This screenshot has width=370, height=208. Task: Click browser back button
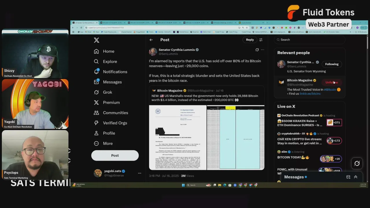[73, 27]
